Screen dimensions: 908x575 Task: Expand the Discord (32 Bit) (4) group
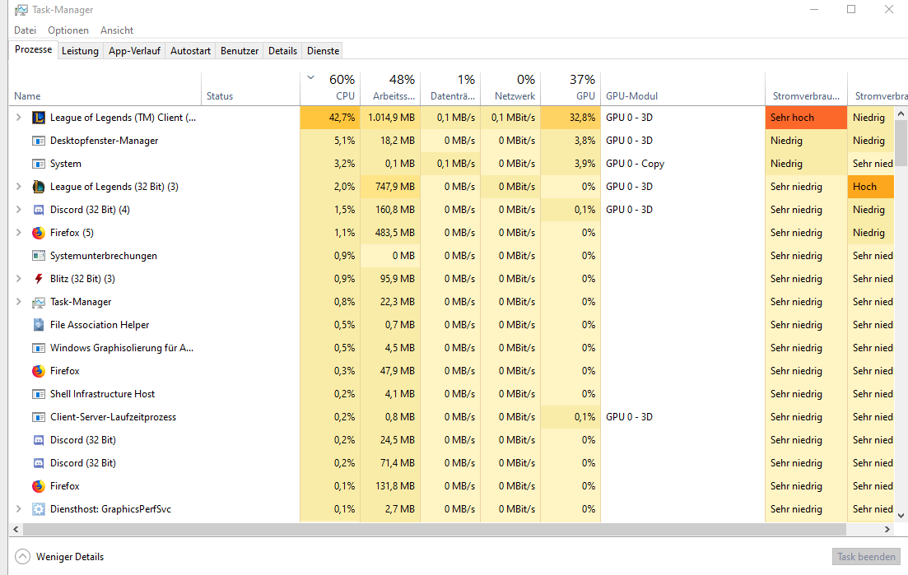pyautogui.click(x=19, y=210)
